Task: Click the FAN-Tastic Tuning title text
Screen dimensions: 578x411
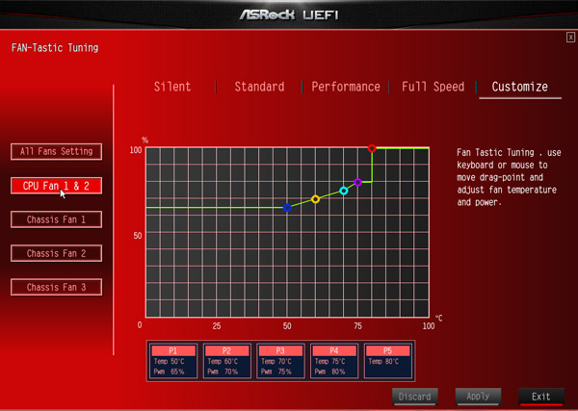Action: pyautogui.click(x=55, y=48)
